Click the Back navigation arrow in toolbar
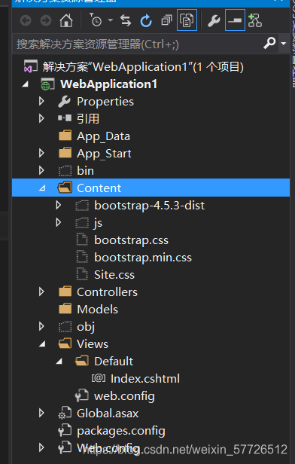 pos(26,21)
